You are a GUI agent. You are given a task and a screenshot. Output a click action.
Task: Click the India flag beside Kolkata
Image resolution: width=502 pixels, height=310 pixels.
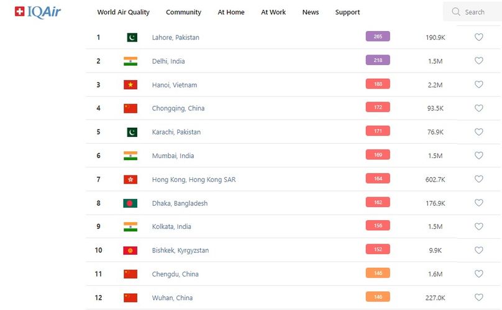pos(130,227)
